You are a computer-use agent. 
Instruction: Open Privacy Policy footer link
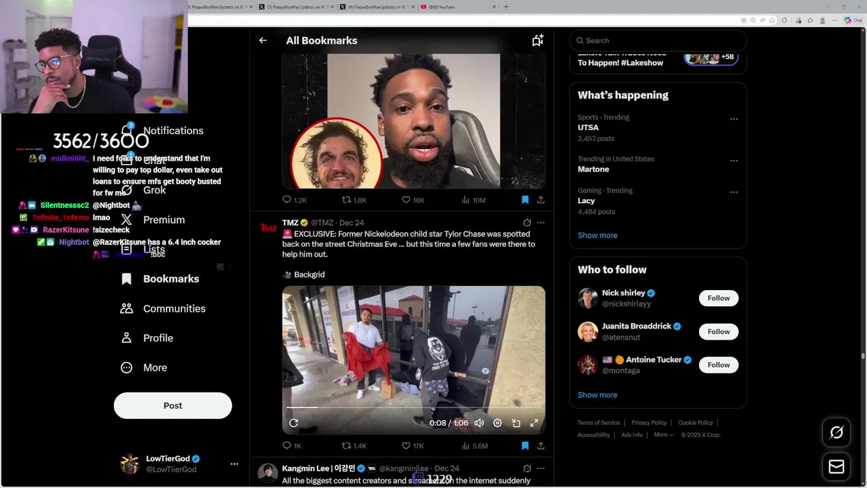649,422
